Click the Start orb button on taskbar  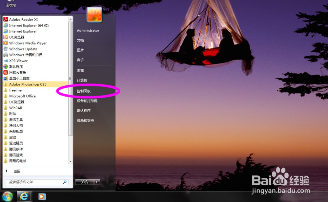(7, 196)
